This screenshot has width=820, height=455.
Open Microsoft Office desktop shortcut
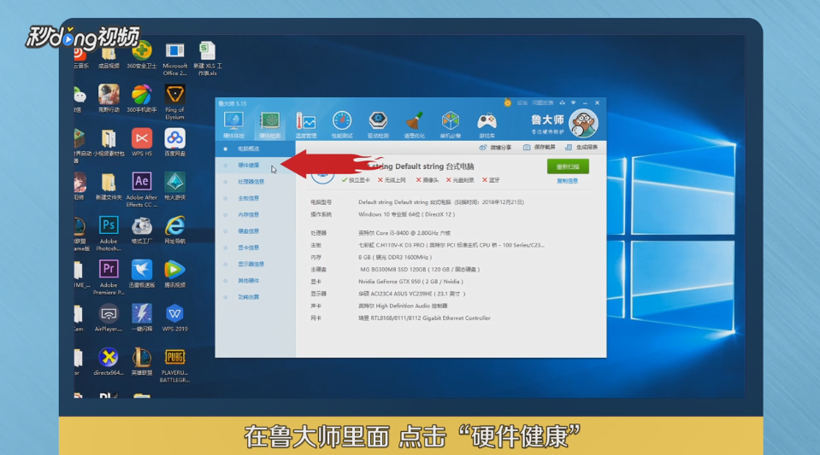(174, 59)
